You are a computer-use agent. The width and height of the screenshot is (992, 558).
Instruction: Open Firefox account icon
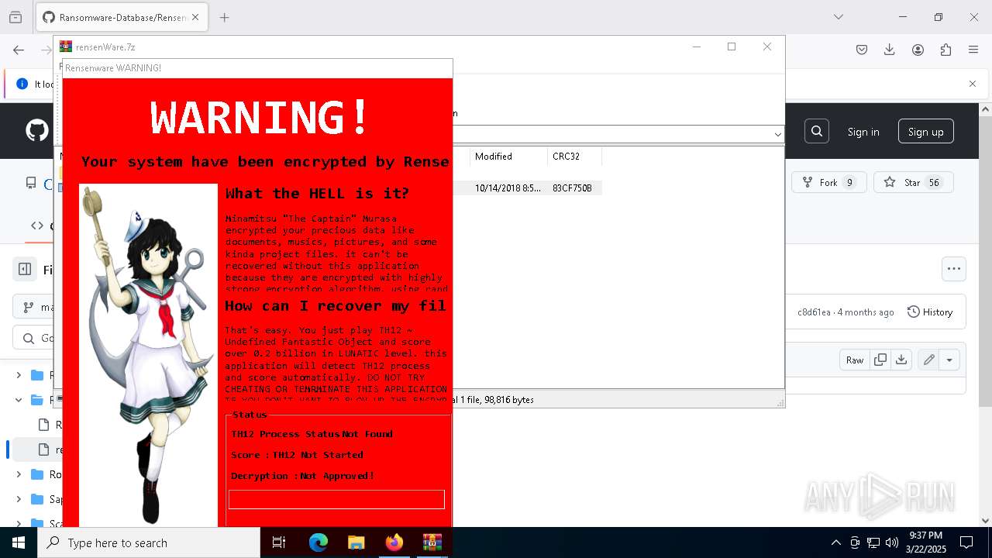[918, 50]
